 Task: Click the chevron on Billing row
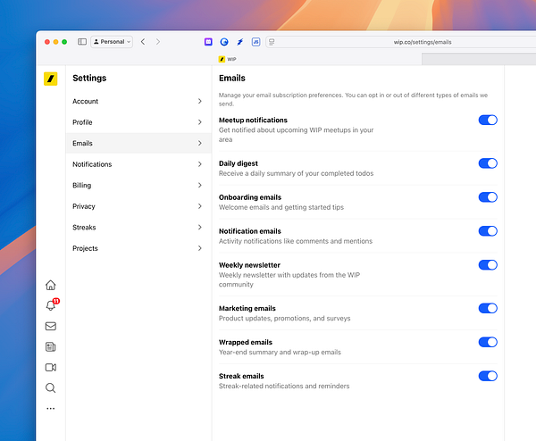(x=200, y=185)
